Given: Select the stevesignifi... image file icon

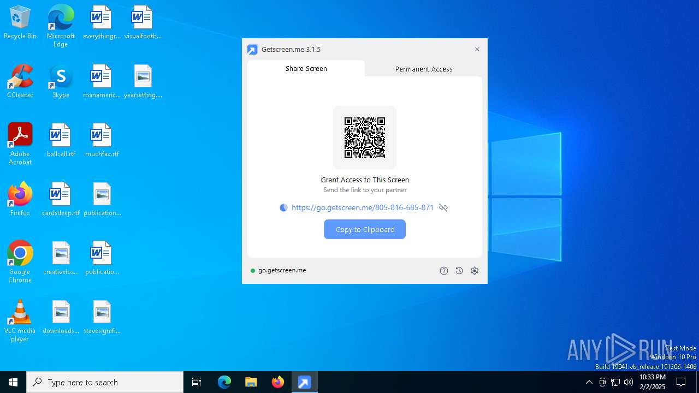Looking at the screenshot, I should point(102,318).
